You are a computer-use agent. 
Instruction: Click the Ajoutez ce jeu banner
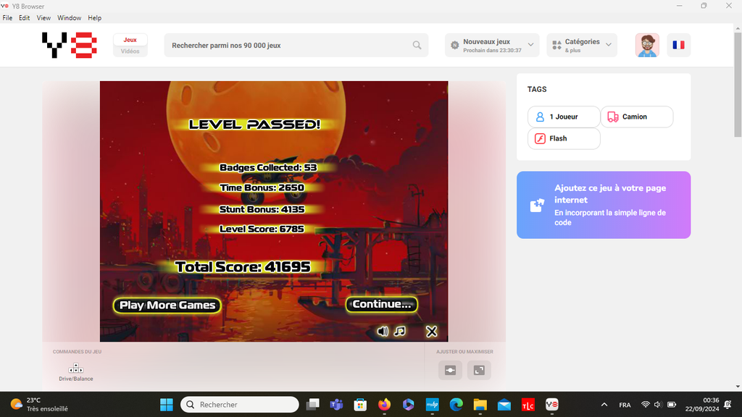pos(604,205)
